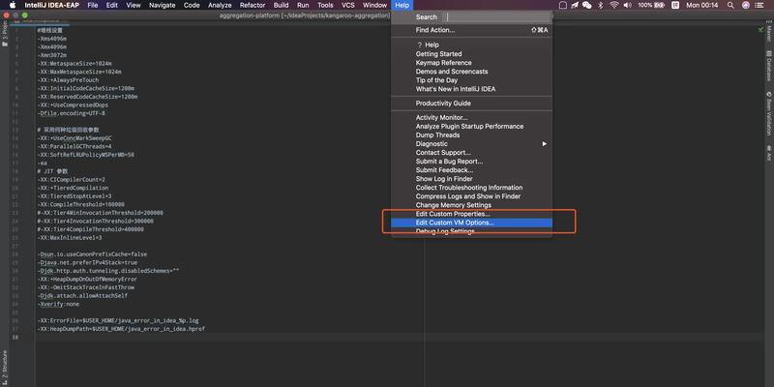Viewport: 774px width, 387px height.
Task: Open the File menu
Action: 92,5
